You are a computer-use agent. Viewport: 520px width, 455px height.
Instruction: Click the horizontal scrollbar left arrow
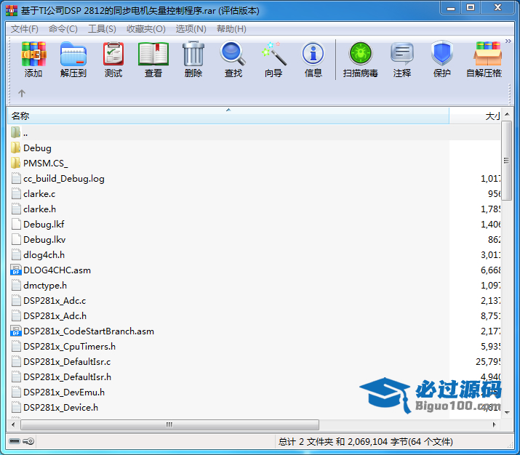[x=13, y=424]
